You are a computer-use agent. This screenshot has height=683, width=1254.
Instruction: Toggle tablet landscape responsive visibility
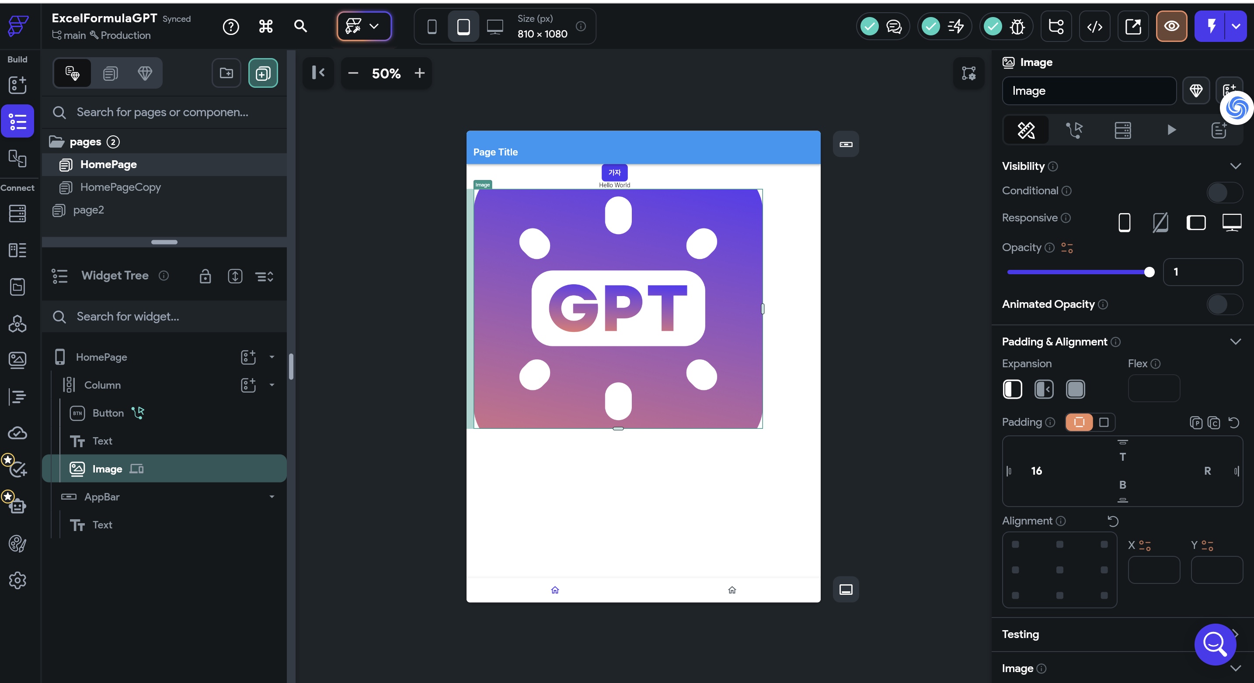1195,223
